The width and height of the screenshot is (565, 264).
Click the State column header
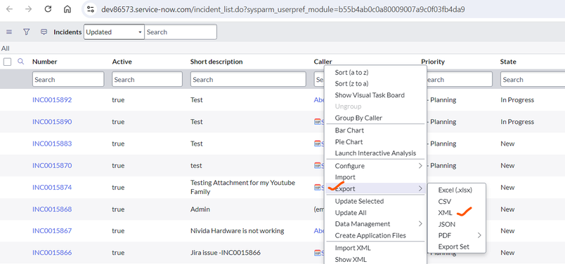508,62
